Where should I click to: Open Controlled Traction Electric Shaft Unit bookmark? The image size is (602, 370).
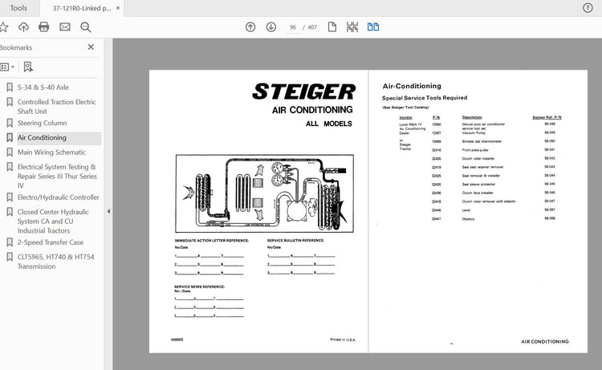click(x=56, y=106)
